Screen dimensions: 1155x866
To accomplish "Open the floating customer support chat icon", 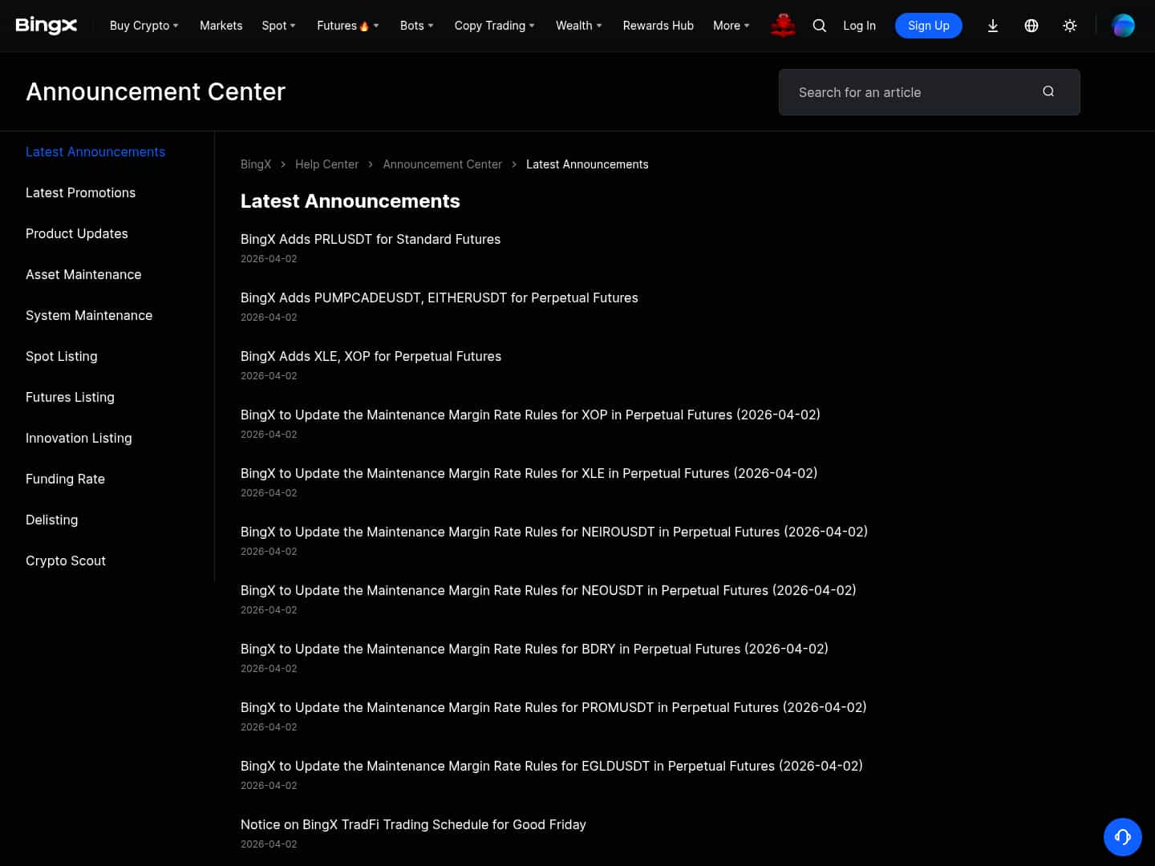I will point(1123,837).
